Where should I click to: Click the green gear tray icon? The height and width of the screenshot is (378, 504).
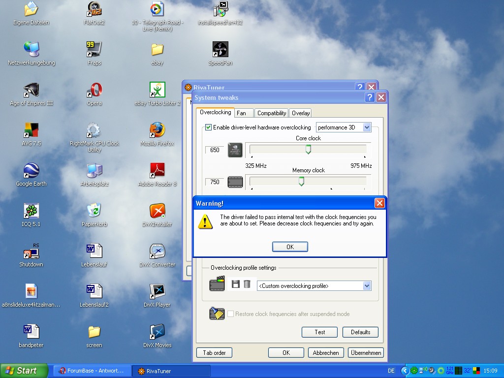click(x=441, y=371)
